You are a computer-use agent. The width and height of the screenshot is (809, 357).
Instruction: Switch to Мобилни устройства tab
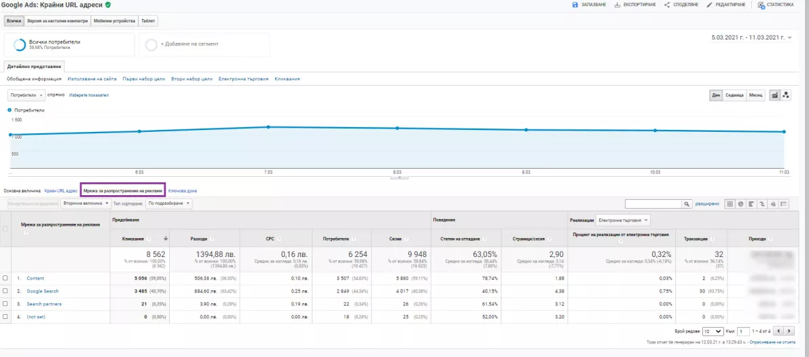click(115, 21)
